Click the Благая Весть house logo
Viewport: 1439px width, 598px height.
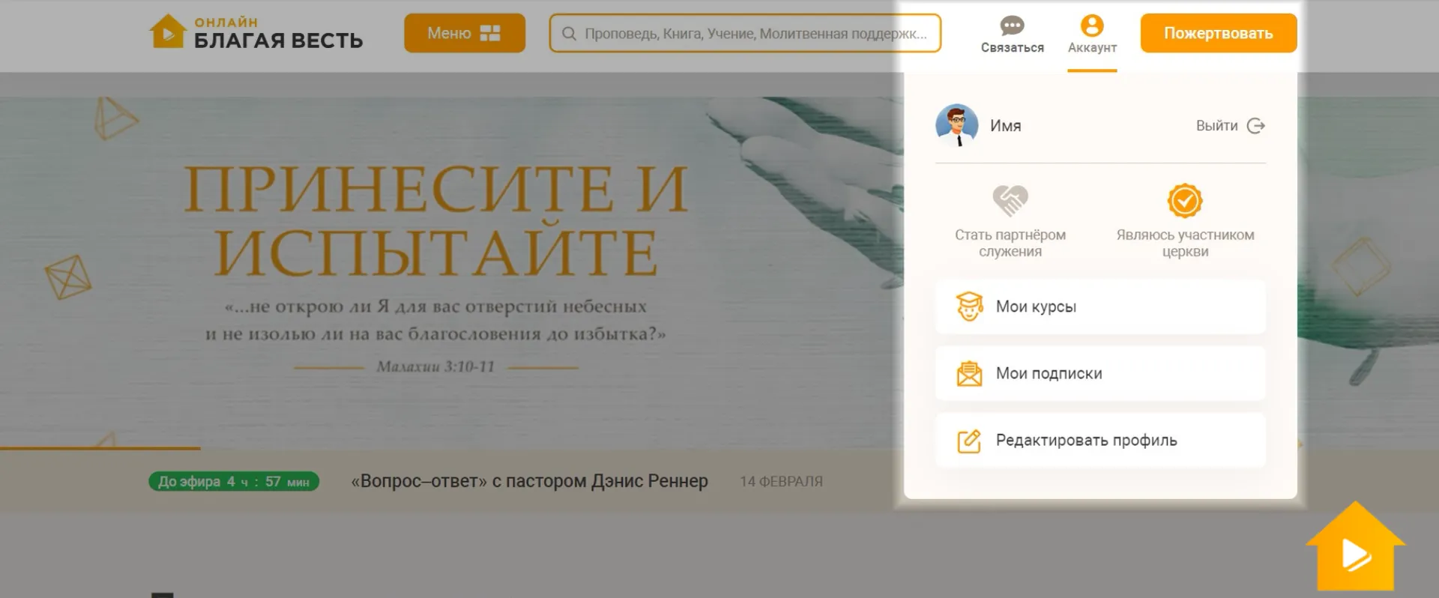coord(167,32)
